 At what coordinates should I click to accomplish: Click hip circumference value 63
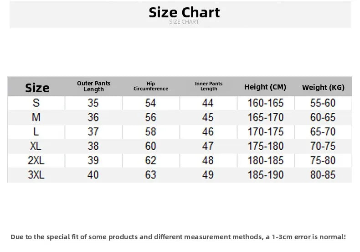pos(151,175)
